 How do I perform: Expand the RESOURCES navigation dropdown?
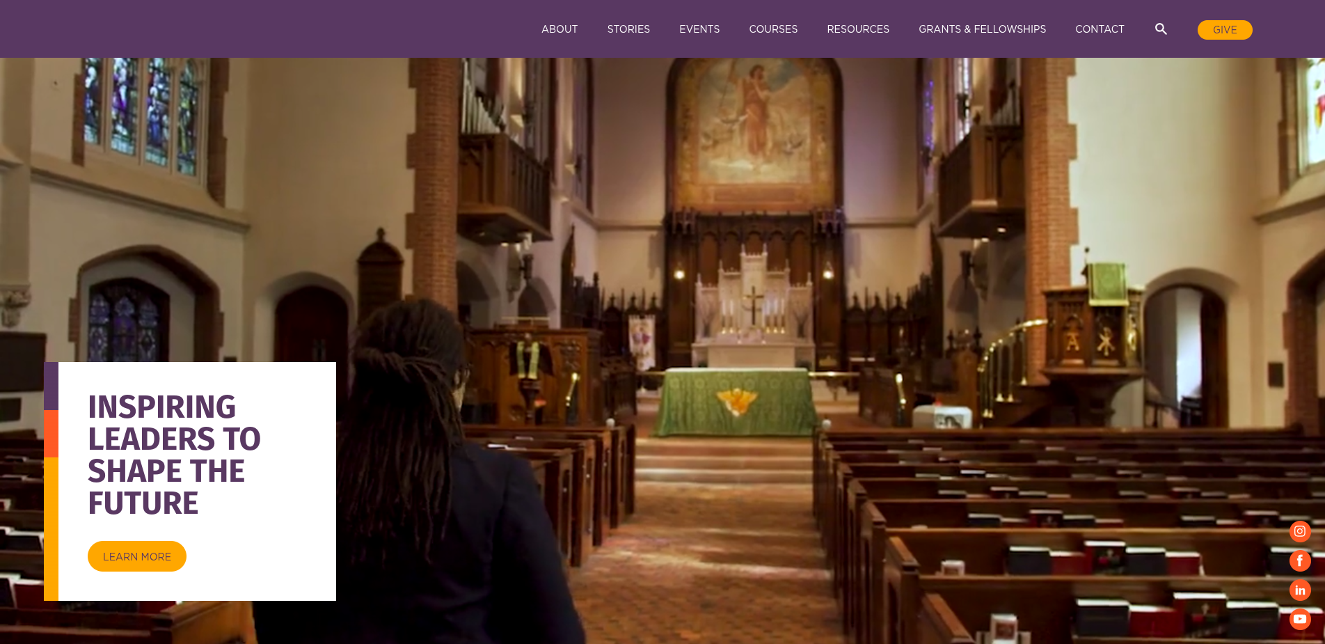click(858, 29)
